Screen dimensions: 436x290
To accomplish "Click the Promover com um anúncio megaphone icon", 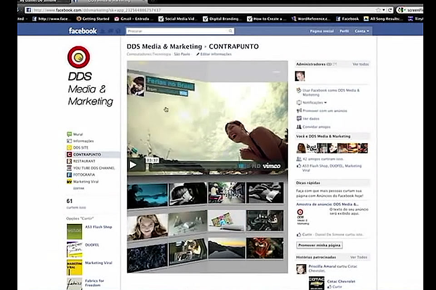I will coord(299,111).
